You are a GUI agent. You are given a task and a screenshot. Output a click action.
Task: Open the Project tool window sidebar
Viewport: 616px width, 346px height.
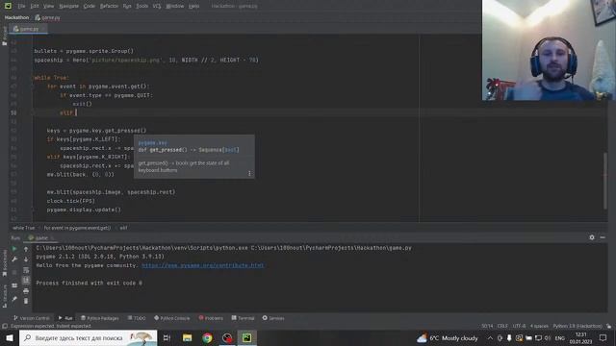click(5, 36)
